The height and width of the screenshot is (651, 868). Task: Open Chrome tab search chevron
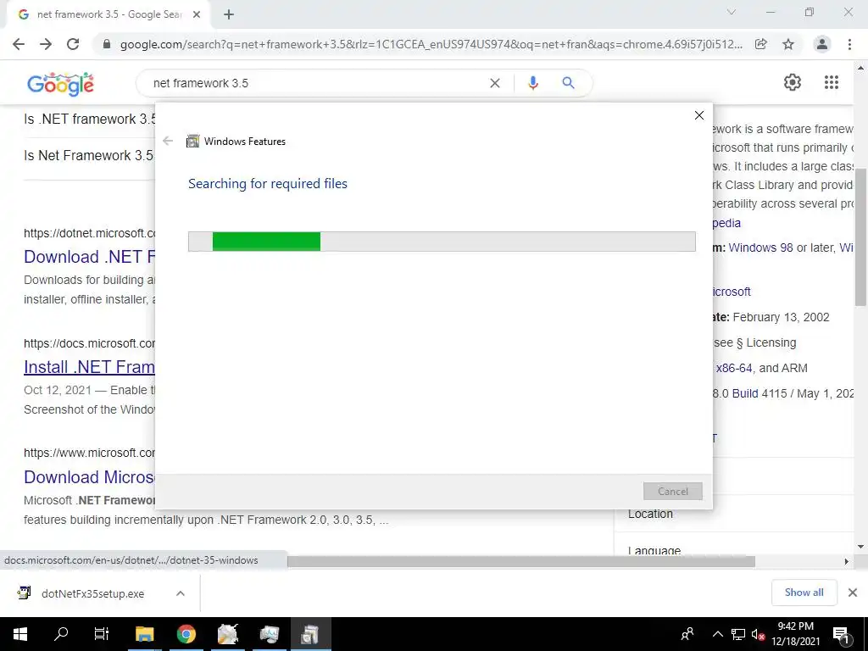tap(732, 12)
